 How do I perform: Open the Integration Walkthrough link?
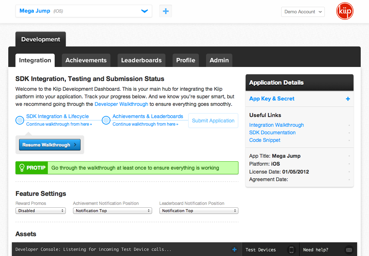pos(277,125)
